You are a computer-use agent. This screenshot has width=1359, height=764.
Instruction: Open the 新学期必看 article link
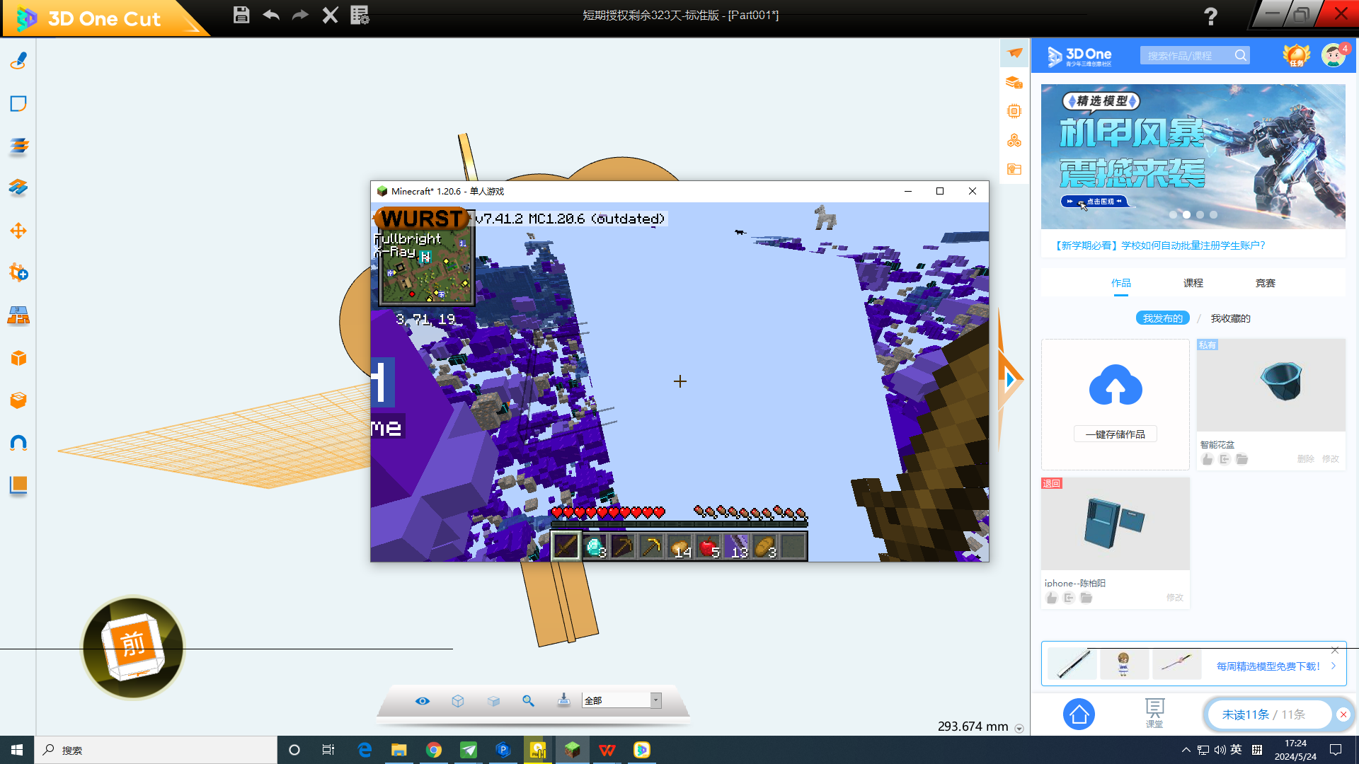click(1158, 245)
